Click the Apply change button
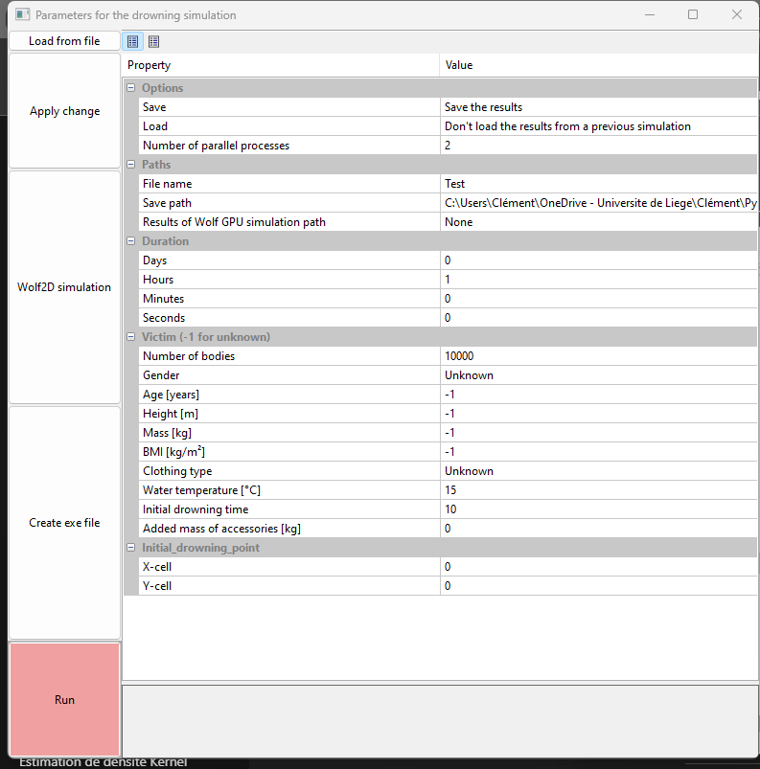This screenshot has height=769, width=760. tap(64, 111)
